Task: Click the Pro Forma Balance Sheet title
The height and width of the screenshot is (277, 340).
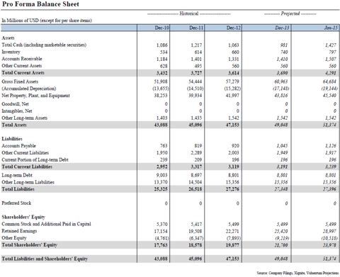Action: point(40,4)
